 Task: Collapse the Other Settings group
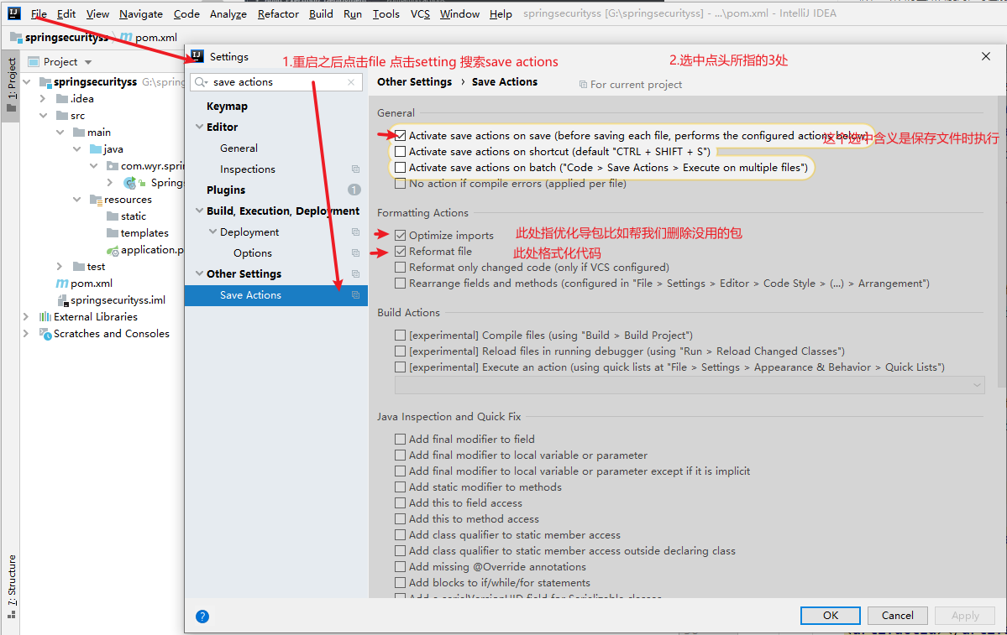pos(199,274)
